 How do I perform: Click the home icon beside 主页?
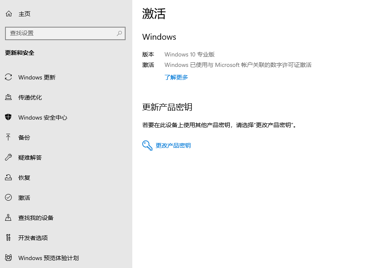[9, 14]
